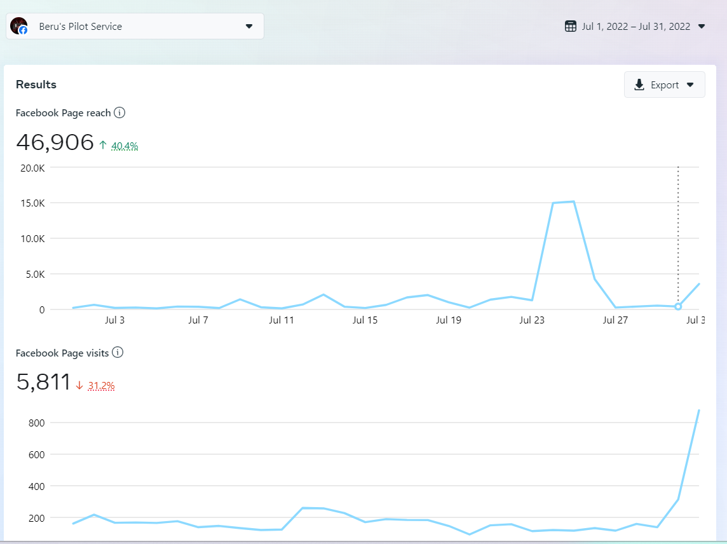Click the highlighted data point marker on reach chart
This screenshot has height=544, width=727.
[x=678, y=306]
